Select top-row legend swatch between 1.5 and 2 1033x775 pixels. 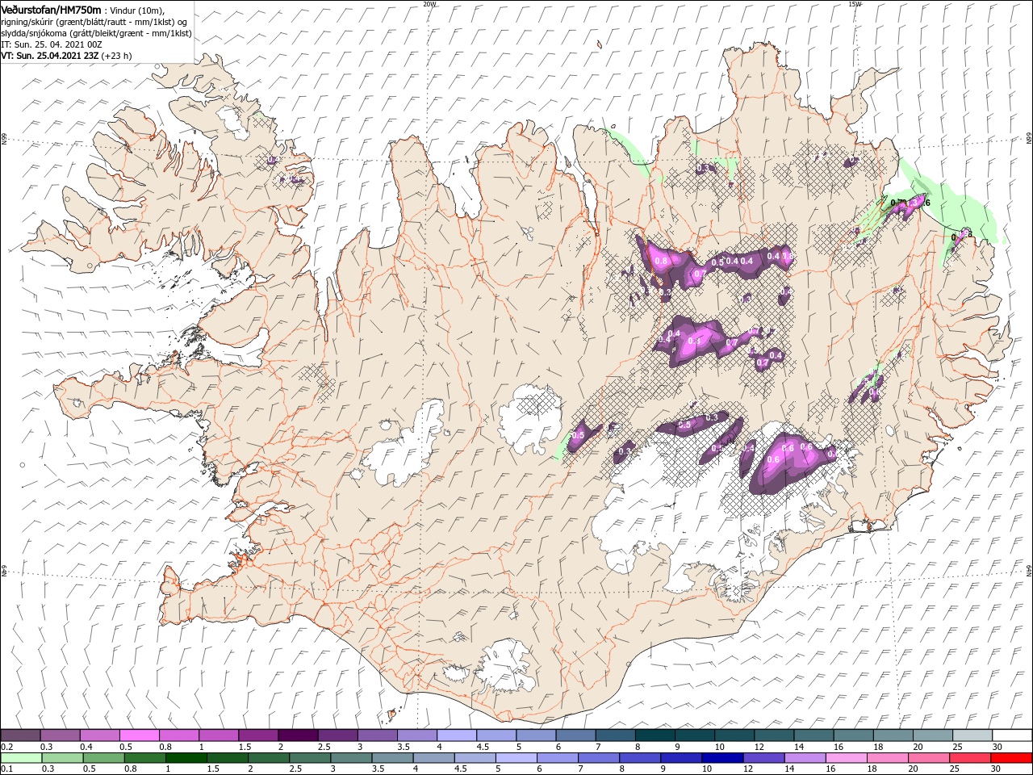point(257,735)
